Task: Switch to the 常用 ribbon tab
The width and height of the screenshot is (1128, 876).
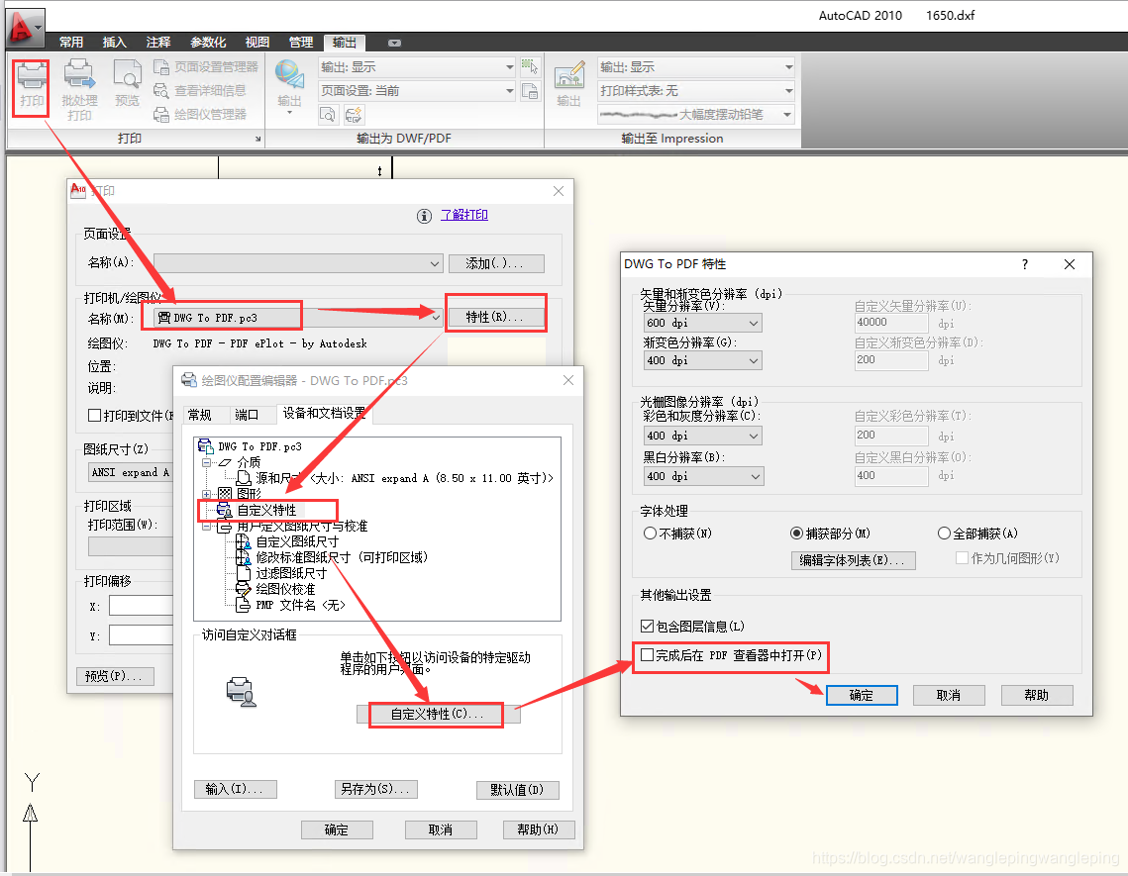Action: tap(71, 43)
